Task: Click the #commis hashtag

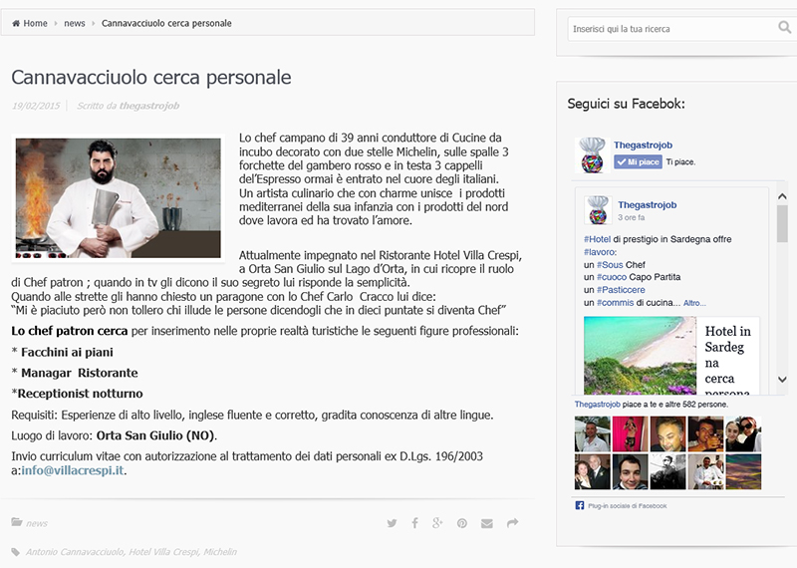Action: click(615, 303)
